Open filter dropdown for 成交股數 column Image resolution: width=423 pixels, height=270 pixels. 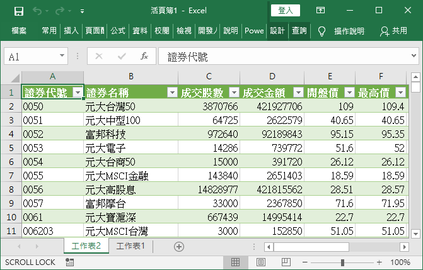[x=234, y=93]
